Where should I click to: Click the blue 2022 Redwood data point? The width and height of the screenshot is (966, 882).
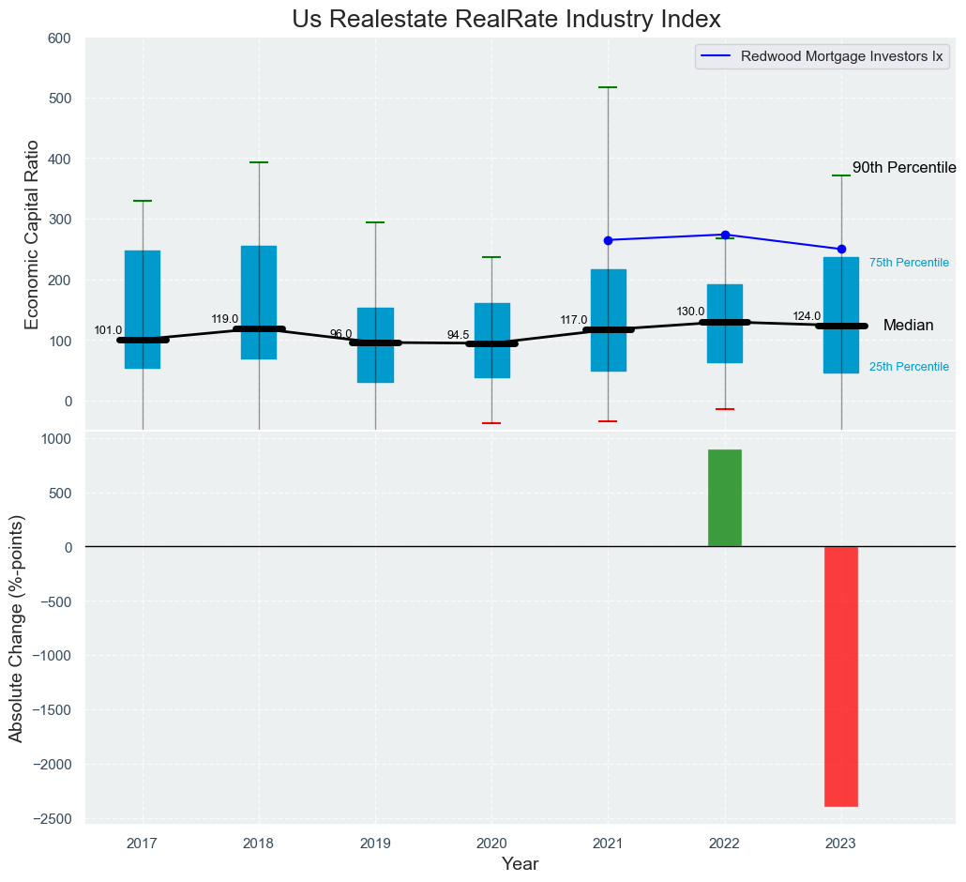point(725,235)
